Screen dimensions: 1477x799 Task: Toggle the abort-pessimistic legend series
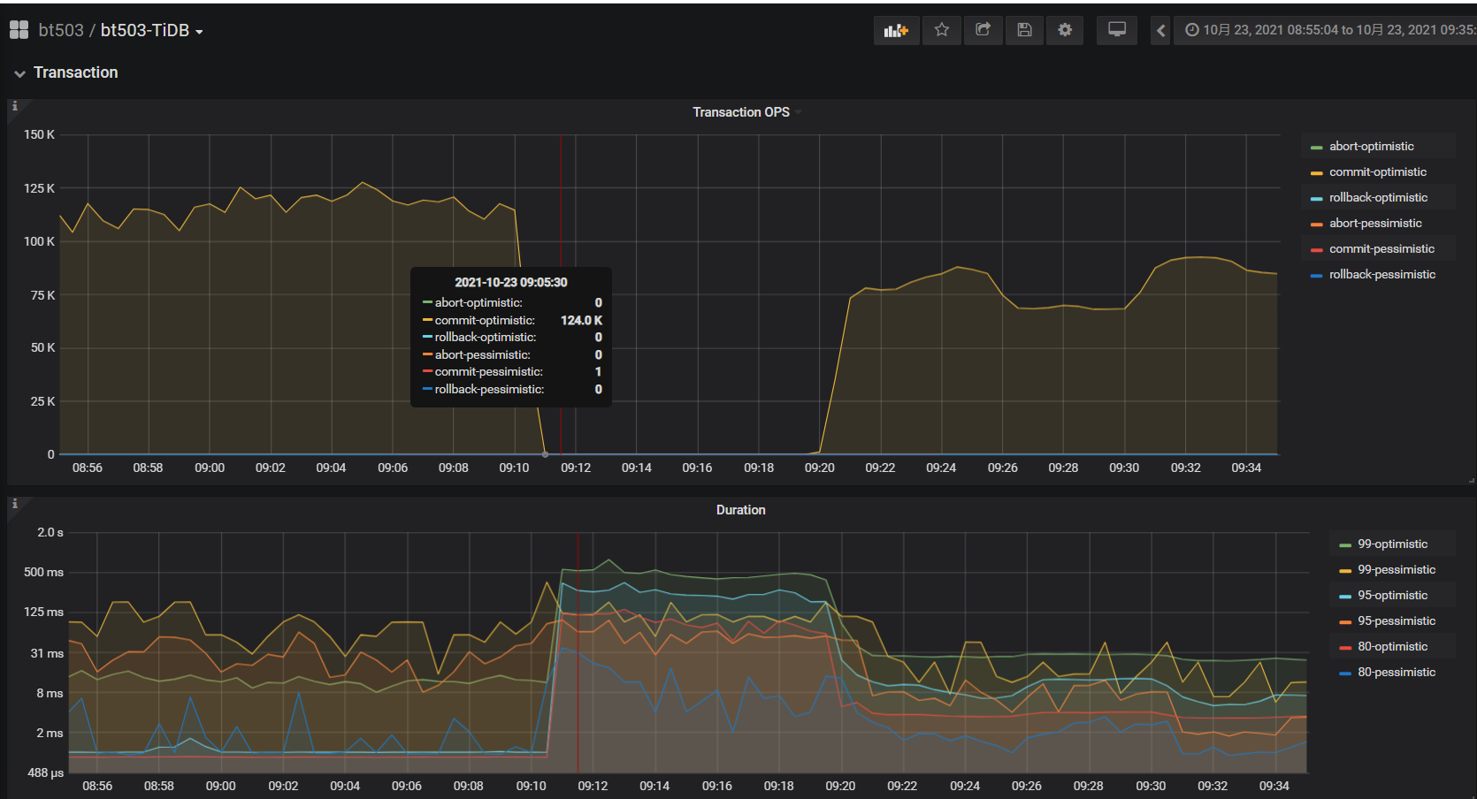point(1375,224)
